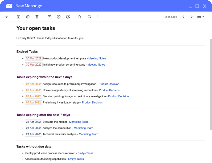Add this email to Tasks
The height and width of the screenshot is (163, 212).
68,17
